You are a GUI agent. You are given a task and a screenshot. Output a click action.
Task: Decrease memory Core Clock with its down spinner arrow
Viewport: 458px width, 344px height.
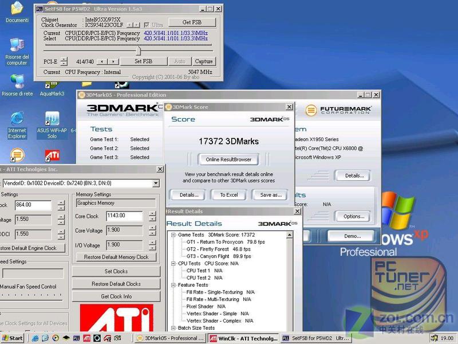(152, 219)
